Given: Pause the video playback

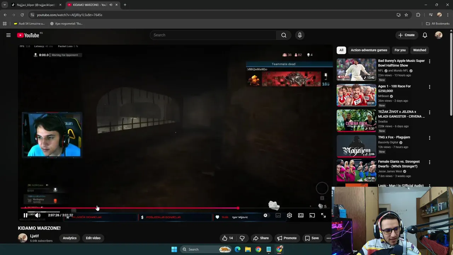Looking at the screenshot, I should coord(25,215).
